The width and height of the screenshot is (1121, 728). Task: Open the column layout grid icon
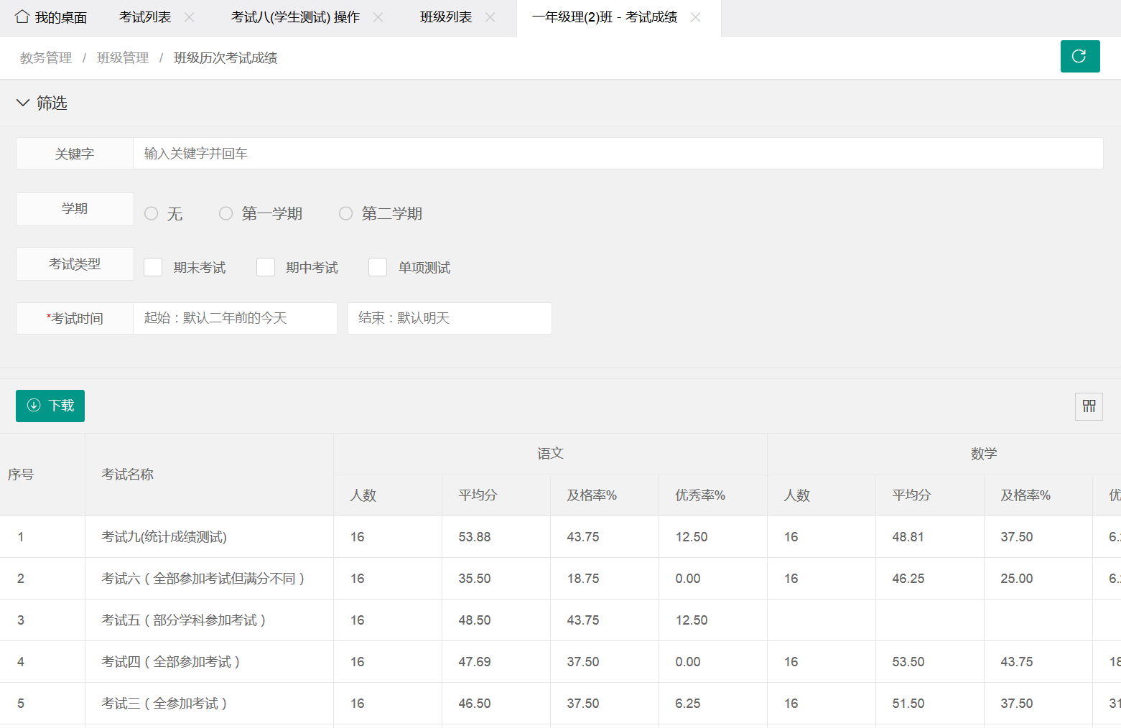click(1089, 406)
